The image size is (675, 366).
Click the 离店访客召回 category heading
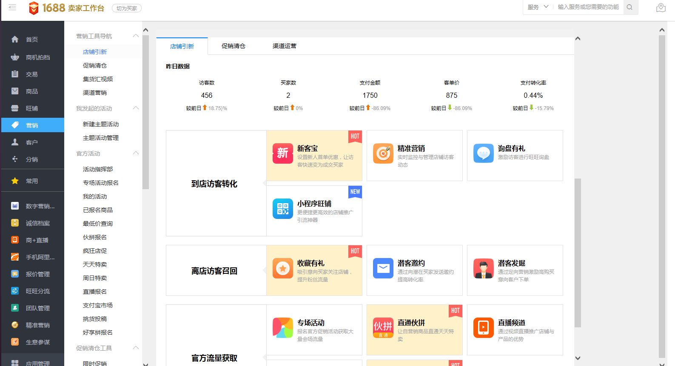[214, 271]
